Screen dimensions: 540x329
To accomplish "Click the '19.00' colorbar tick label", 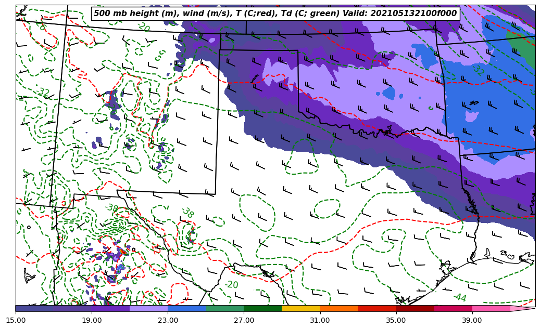I will click(x=92, y=320).
